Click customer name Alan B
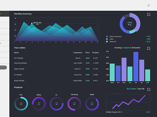The height and width of the screenshot is (117, 157). coord(78,58)
